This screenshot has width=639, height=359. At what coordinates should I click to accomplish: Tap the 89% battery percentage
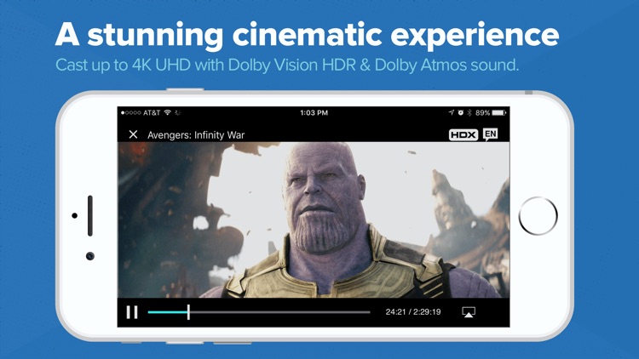click(x=482, y=112)
